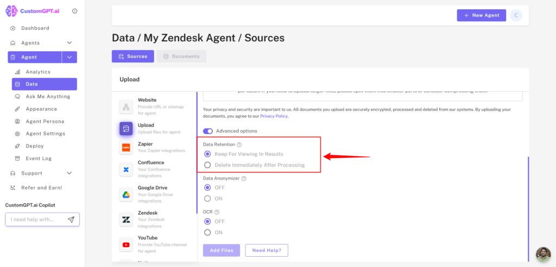Screen dimensions: 556x267
Task: Open the chat avatar in bottom corner
Action: click(543, 255)
